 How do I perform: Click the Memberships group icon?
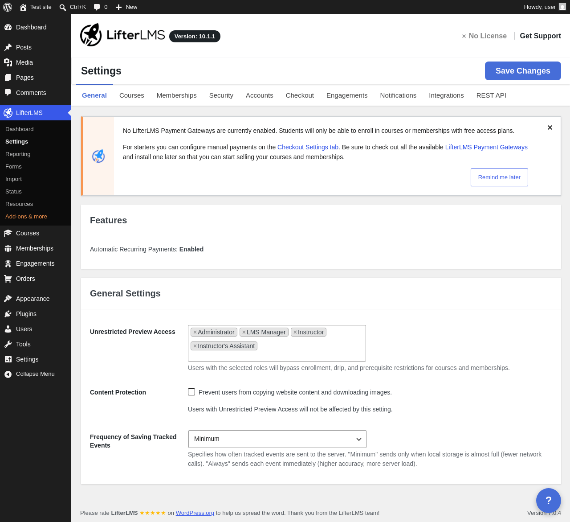(8, 248)
